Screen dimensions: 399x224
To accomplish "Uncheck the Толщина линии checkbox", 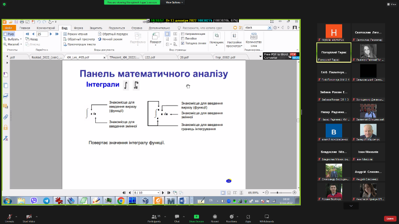I will click(x=182, y=43).
